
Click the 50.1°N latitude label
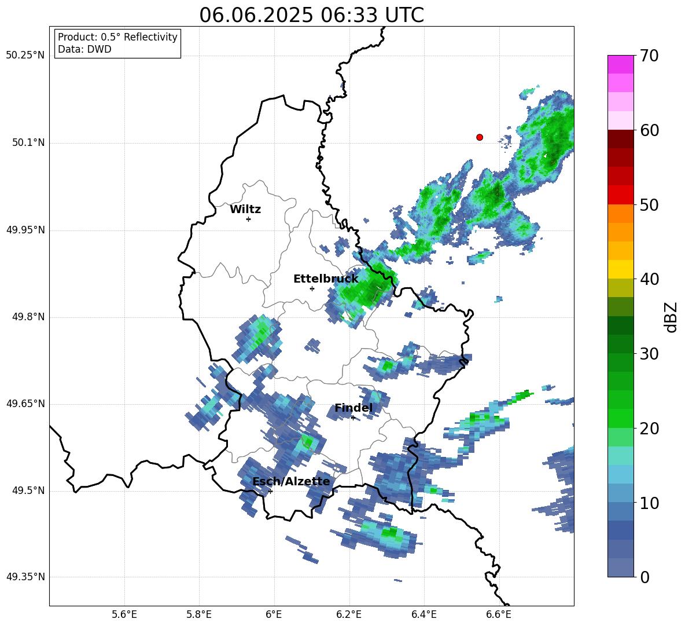point(28,143)
